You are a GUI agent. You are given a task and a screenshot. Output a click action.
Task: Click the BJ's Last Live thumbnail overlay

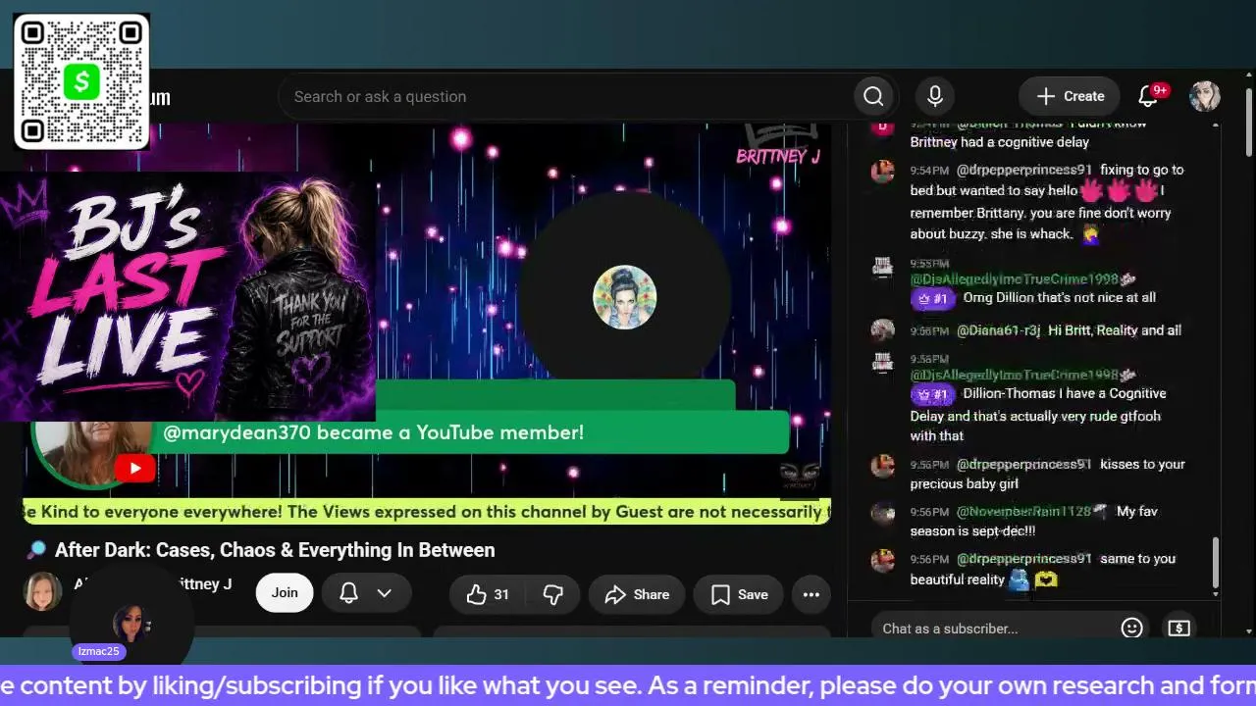[x=187, y=297]
